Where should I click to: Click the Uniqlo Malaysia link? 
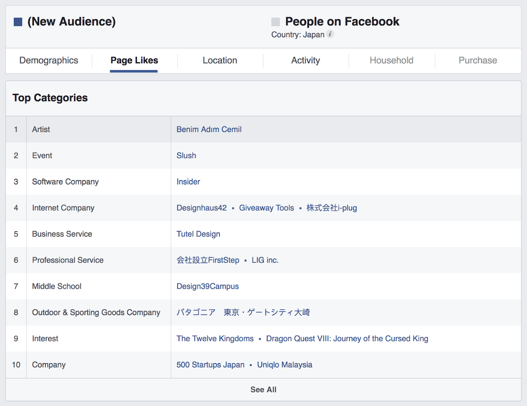[x=285, y=365]
